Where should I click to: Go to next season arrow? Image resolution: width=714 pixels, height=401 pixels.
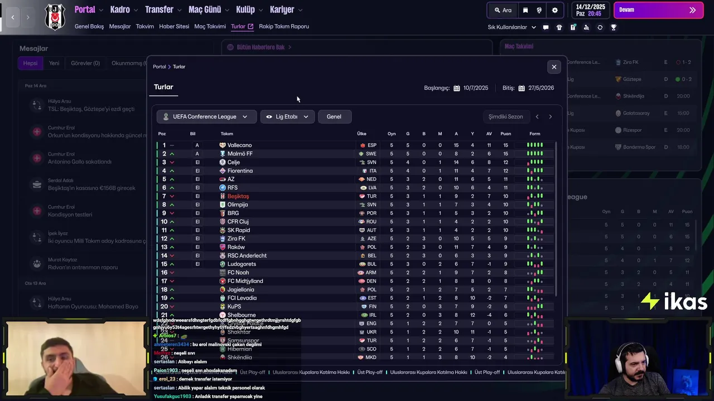[550, 116]
